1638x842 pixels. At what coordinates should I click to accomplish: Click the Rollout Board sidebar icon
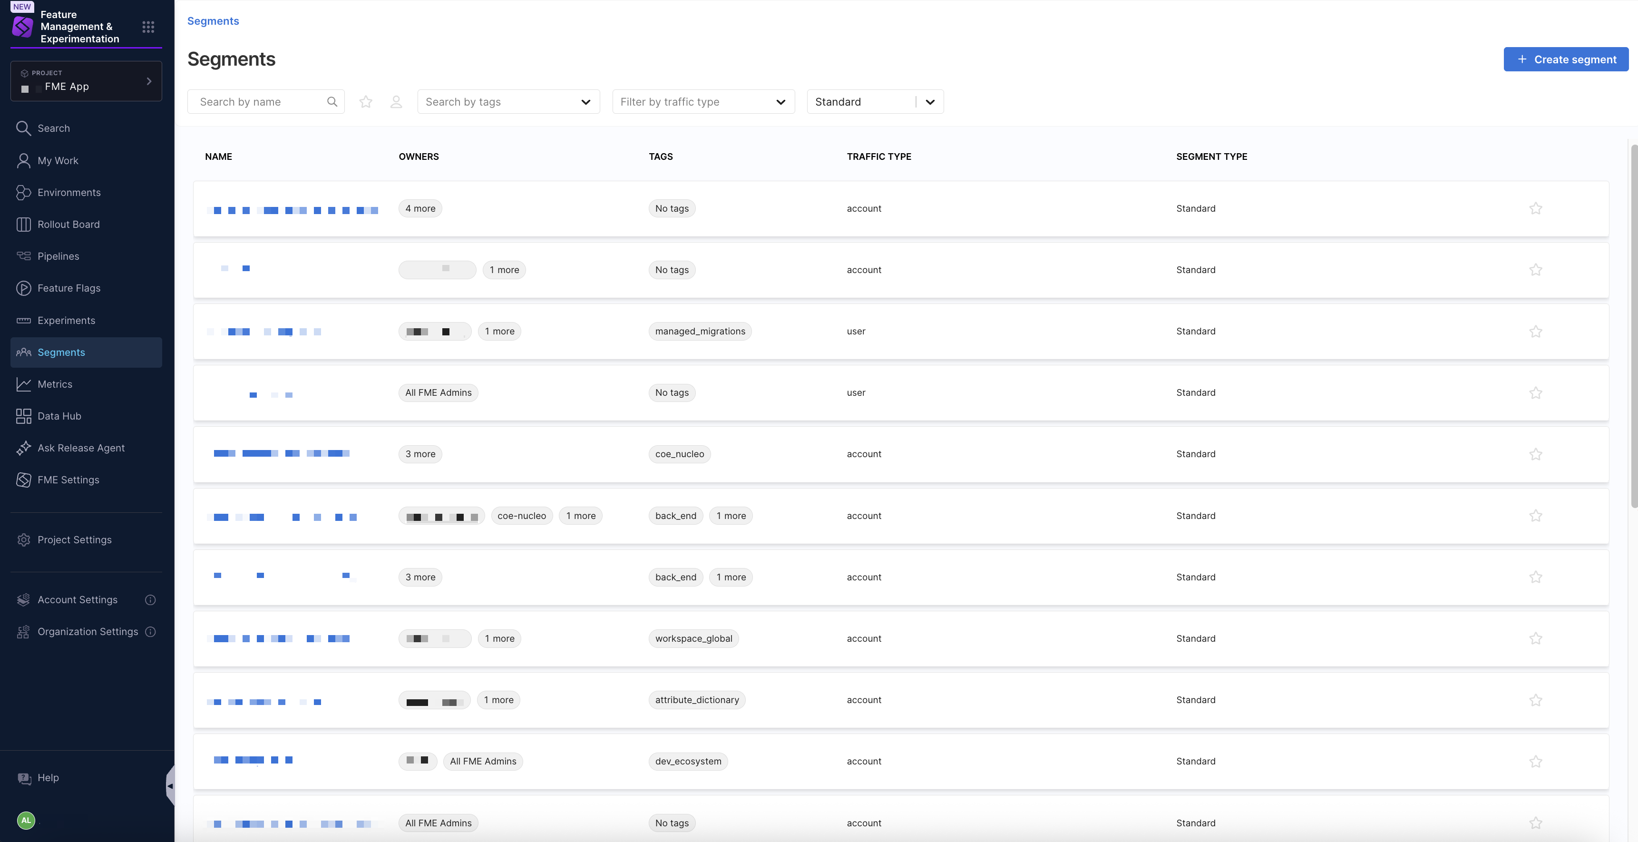point(23,225)
